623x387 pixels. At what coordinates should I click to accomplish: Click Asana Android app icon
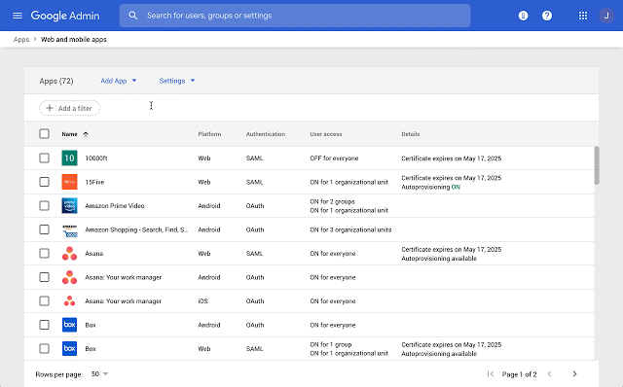[69, 277]
